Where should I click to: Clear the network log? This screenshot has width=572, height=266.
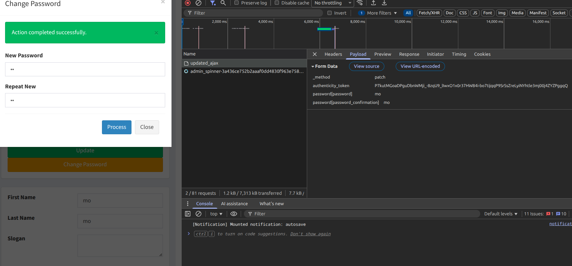pos(199,3)
